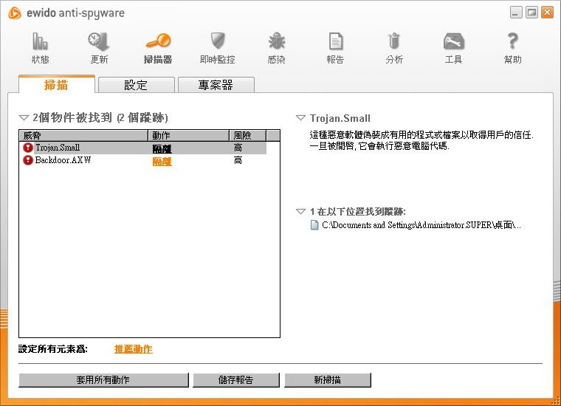The height and width of the screenshot is (406, 561).
Task: Click the 新掃描 button
Action: pos(327,380)
